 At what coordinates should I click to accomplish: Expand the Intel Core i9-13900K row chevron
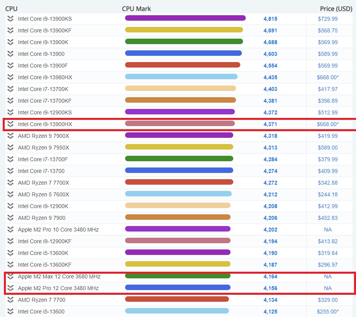[x=11, y=42]
